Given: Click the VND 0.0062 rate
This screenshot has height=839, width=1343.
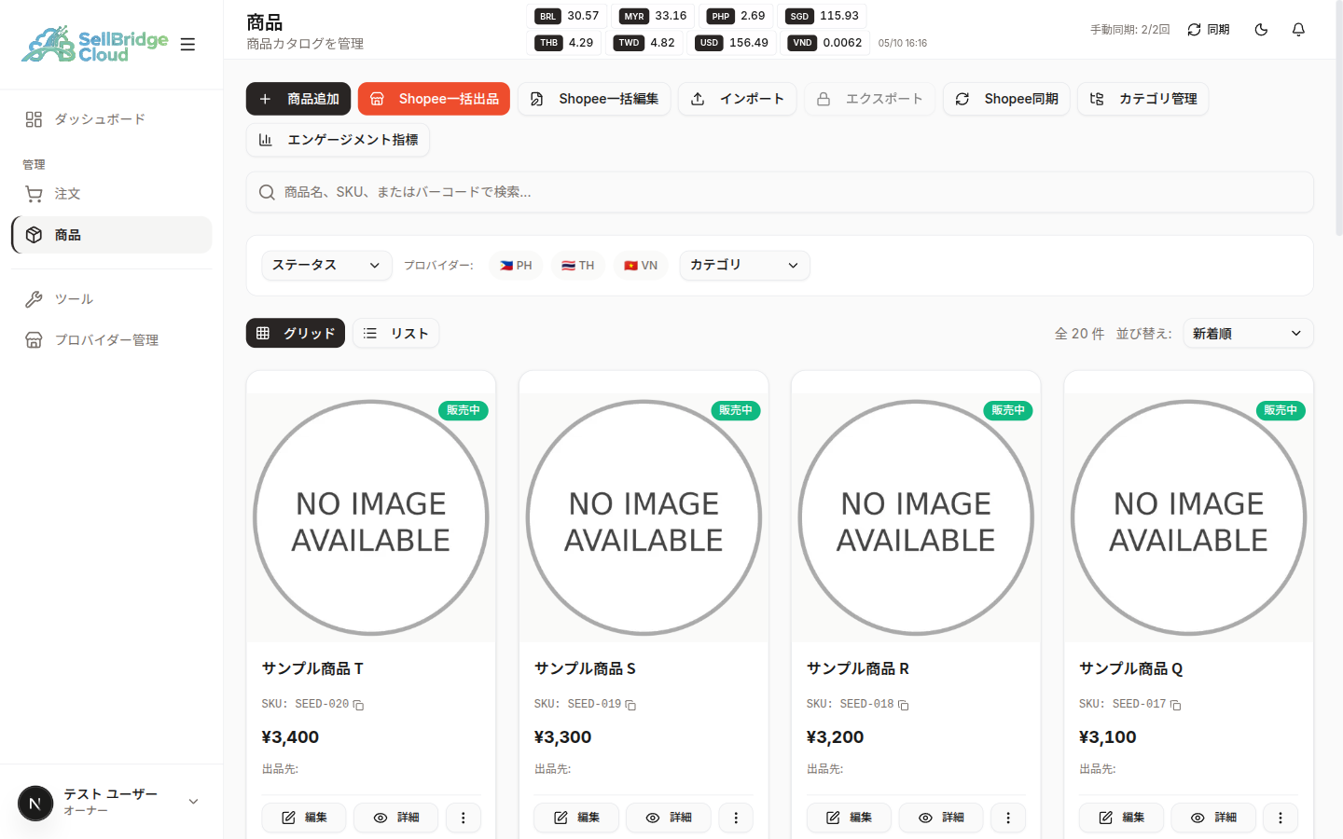Looking at the screenshot, I should (825, 43).
